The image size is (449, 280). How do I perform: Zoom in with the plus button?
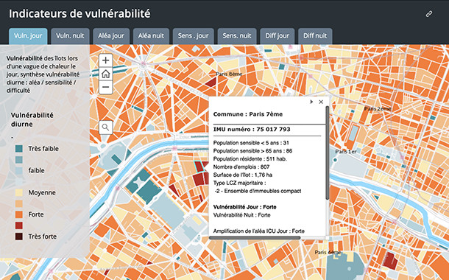(106, 60)
